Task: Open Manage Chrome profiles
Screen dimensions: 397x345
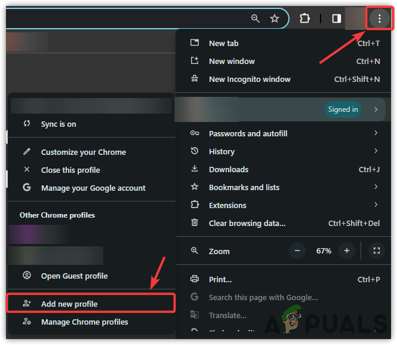Action: (x=91, y=322)
